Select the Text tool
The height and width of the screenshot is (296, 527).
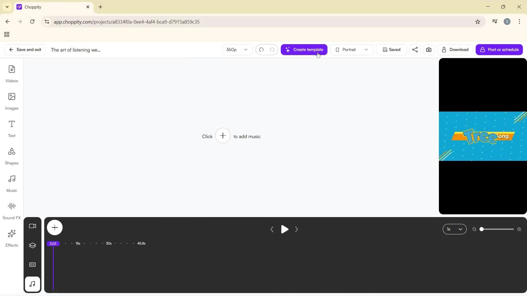tap(12, 129)
